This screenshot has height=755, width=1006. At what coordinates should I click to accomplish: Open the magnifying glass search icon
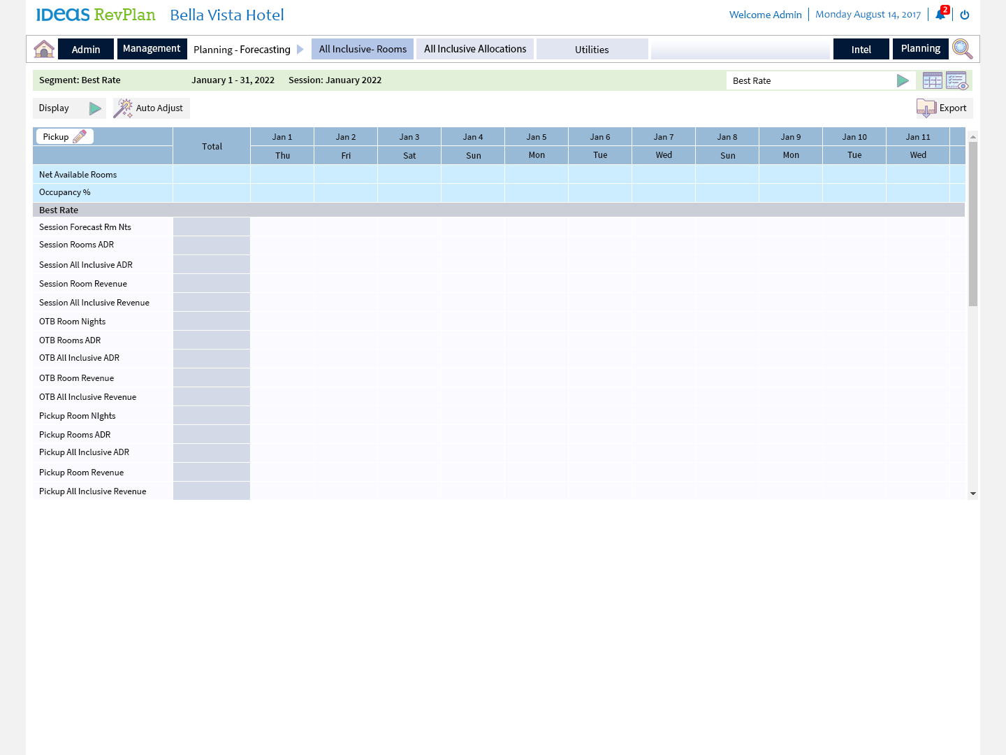pyautogui.click(x=962, y=49)
